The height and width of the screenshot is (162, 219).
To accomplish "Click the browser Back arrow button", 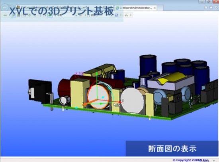I will tap(5, 8).
